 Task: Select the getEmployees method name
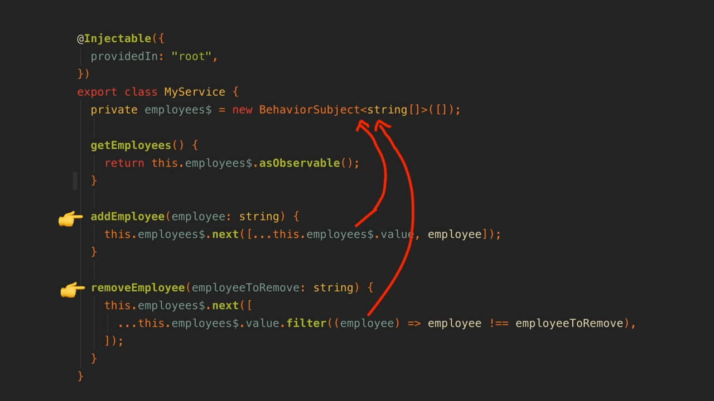coord(131,145)
